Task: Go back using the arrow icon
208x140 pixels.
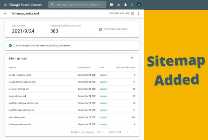Action: (5, 14)
